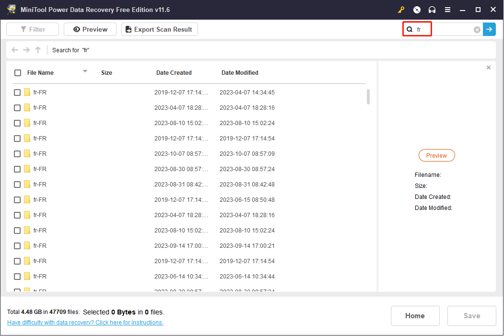Toggle the select-all checkbox beside File Name
504x336 pixels.
[x=18, y=73]
